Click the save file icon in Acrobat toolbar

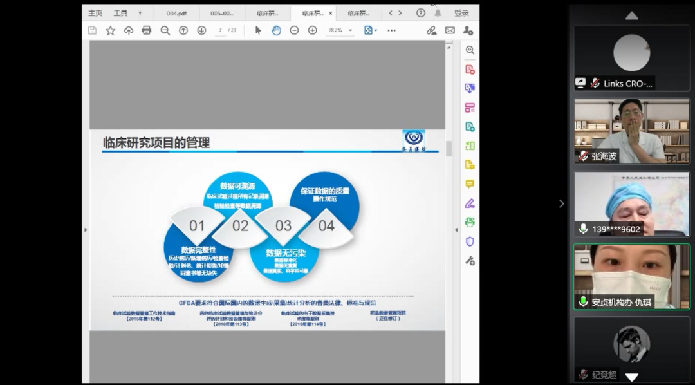click(92, 30)
